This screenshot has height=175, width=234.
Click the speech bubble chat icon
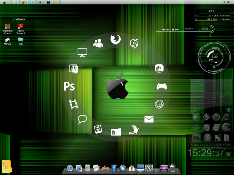coord(82,119)
